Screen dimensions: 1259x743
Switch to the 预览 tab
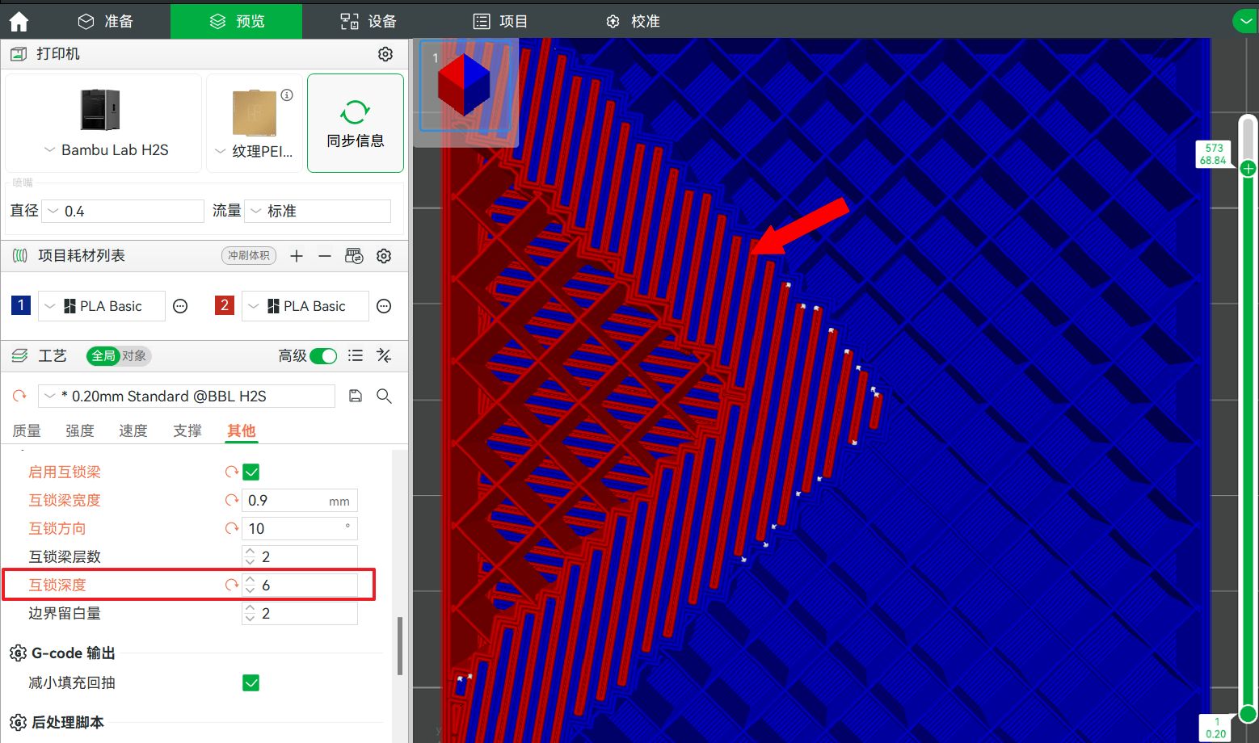236,22
